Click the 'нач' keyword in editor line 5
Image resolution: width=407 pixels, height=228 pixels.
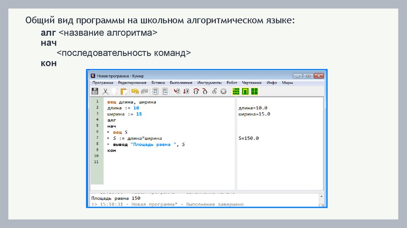point(112,126)
